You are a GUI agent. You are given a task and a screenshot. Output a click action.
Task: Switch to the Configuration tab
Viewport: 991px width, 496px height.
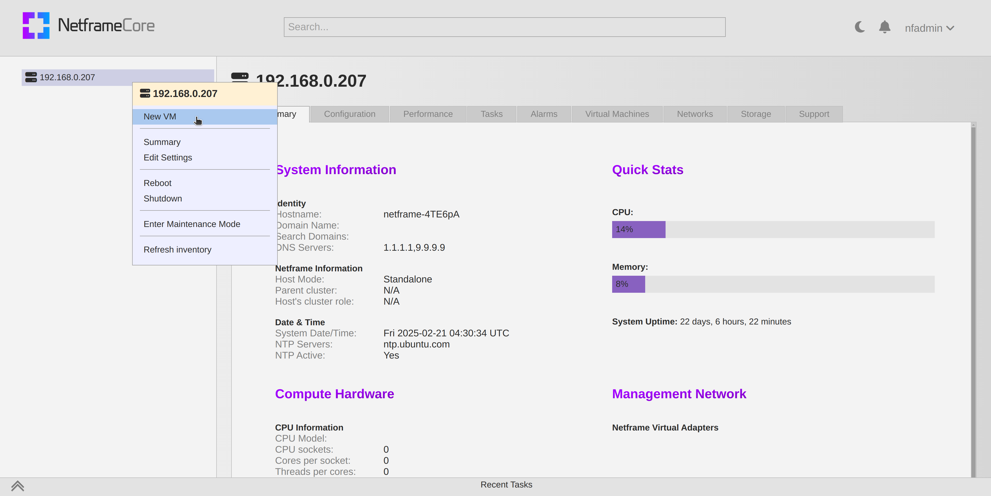click(x=349, y=114)
